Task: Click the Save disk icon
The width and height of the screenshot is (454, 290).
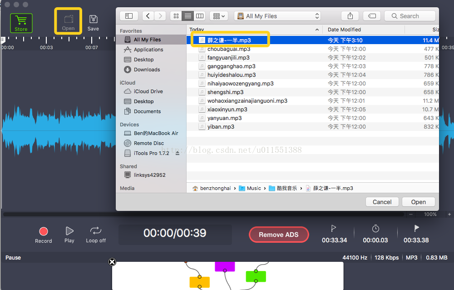Action: tap(93, 23)
